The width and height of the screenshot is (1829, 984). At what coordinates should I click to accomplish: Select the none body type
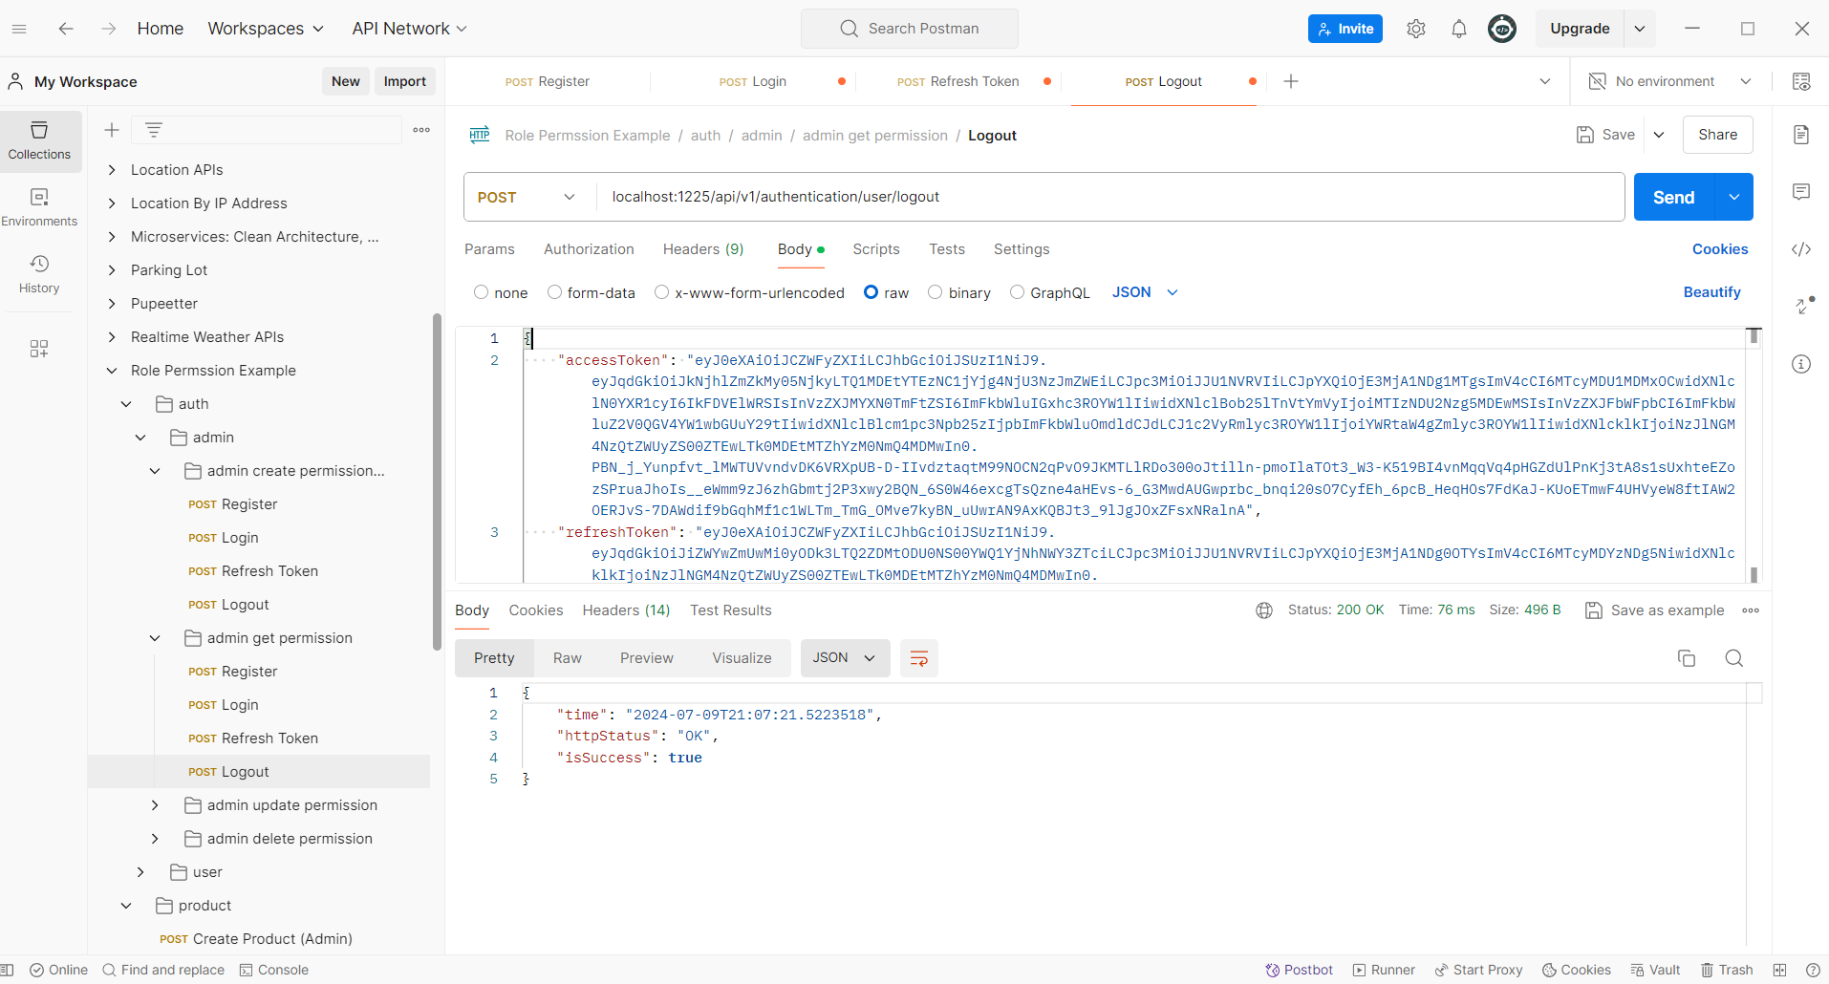click(482, 292)
